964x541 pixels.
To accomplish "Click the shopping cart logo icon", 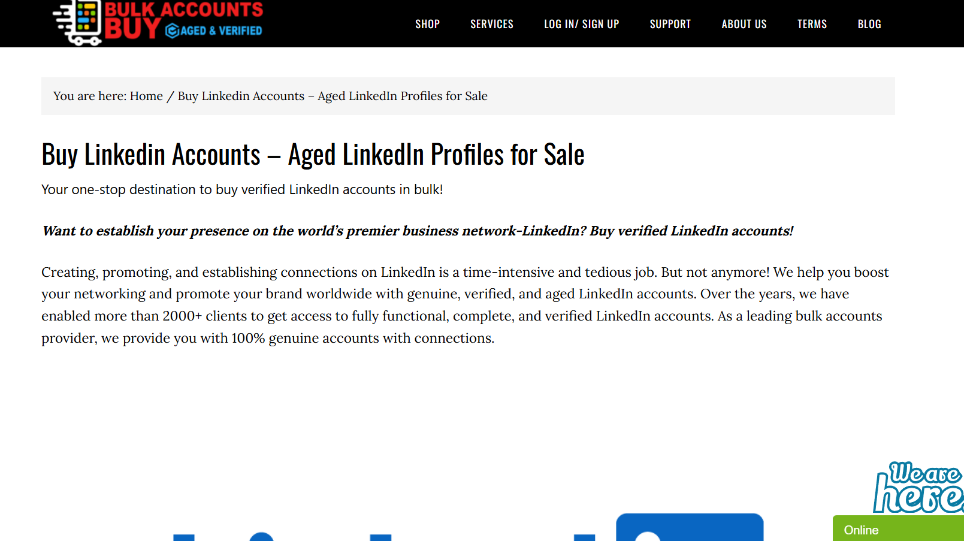I will point(78,23).
